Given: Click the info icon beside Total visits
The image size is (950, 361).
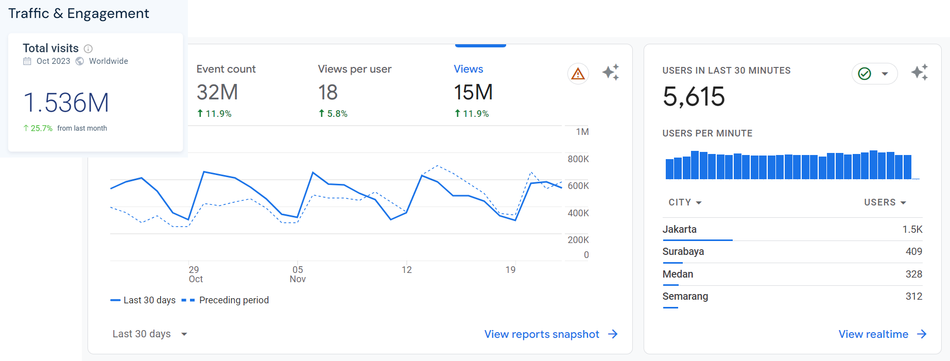Looking at the screenshot, I should (88, 49).
